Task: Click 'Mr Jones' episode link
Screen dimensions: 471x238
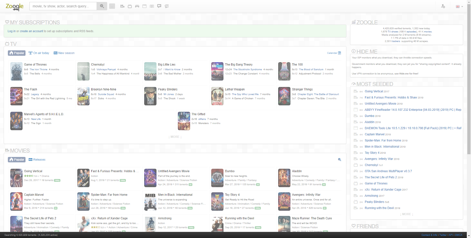Action: pos(169,94)
